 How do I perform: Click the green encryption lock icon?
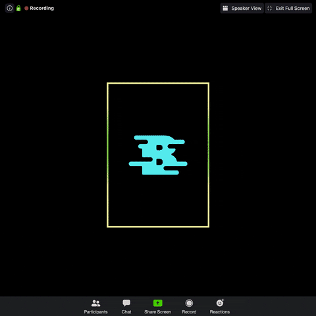point(18,9)
